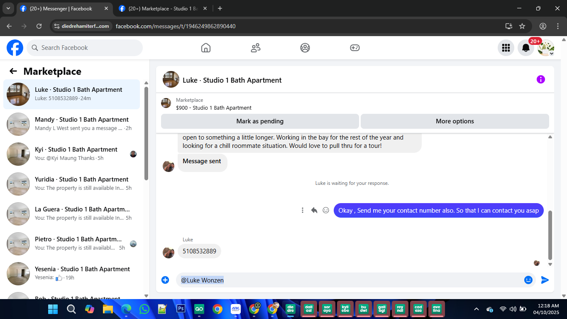Click Mark as pending button
Screen dimensions: 567x319
click(x=260, y=121)
